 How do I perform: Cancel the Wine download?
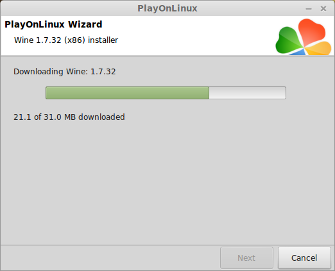304,258
